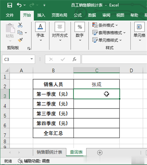Screen dimensions: 147x165
Task: Open the 字体 font group
Action: [x=40, y=32]
